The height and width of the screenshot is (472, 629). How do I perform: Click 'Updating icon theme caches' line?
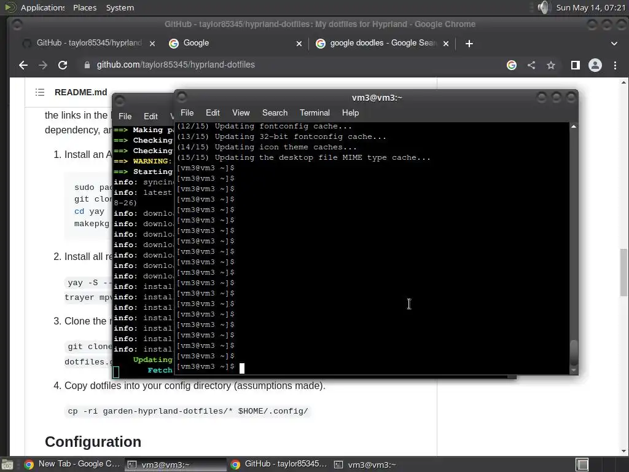point(267,147)
